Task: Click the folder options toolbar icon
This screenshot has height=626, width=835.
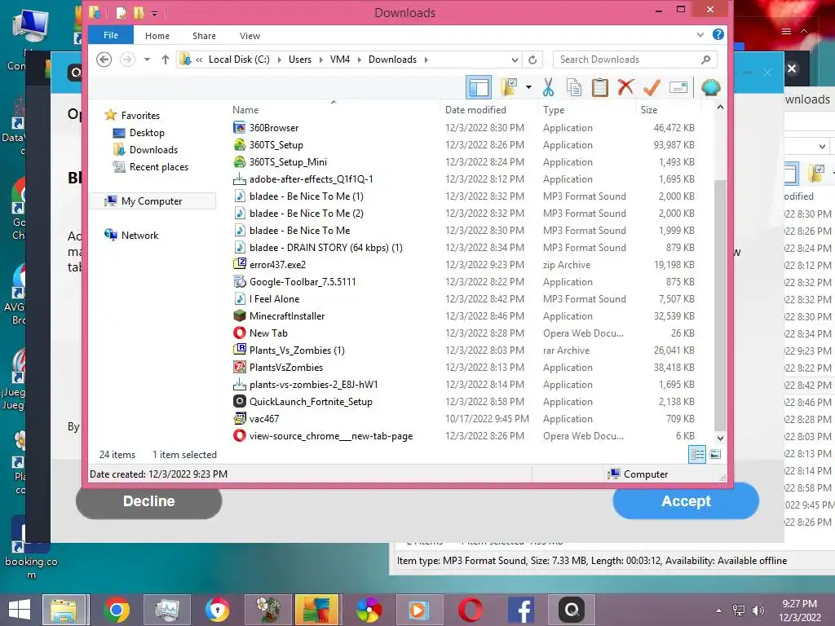Action: pos(509,87)
